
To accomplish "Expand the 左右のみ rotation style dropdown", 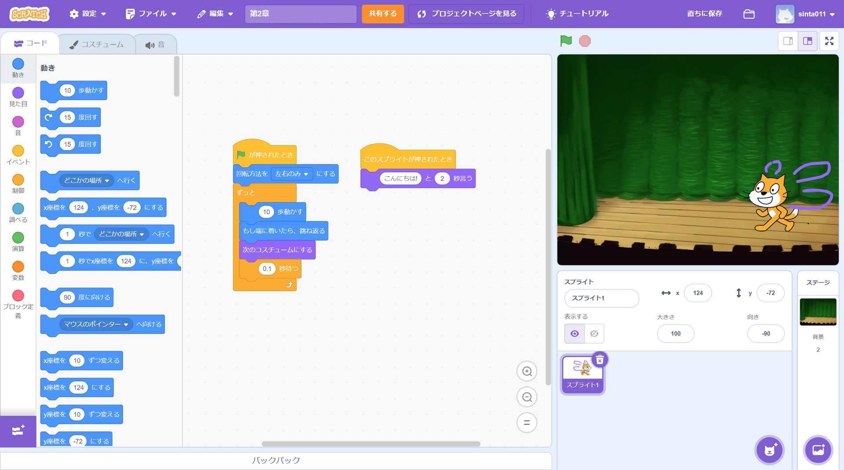I will tap(292, 174).
